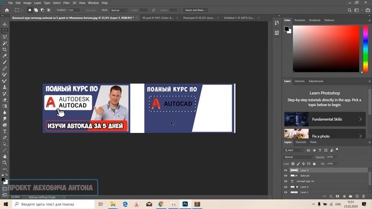Create a new layer icon
372x209 pixels.
pyautogui.click(x=357, y=196)
